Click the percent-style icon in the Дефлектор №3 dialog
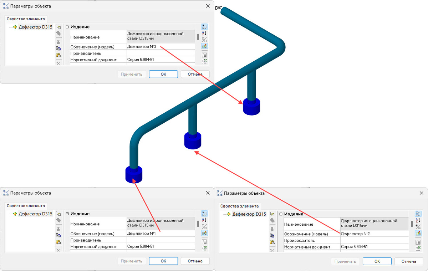This screenshot has width=428, height=271. [204, 40]
